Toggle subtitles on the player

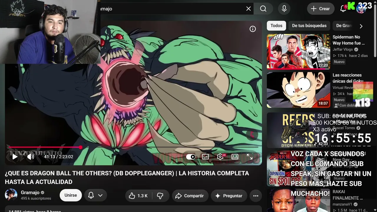point(206,157)
